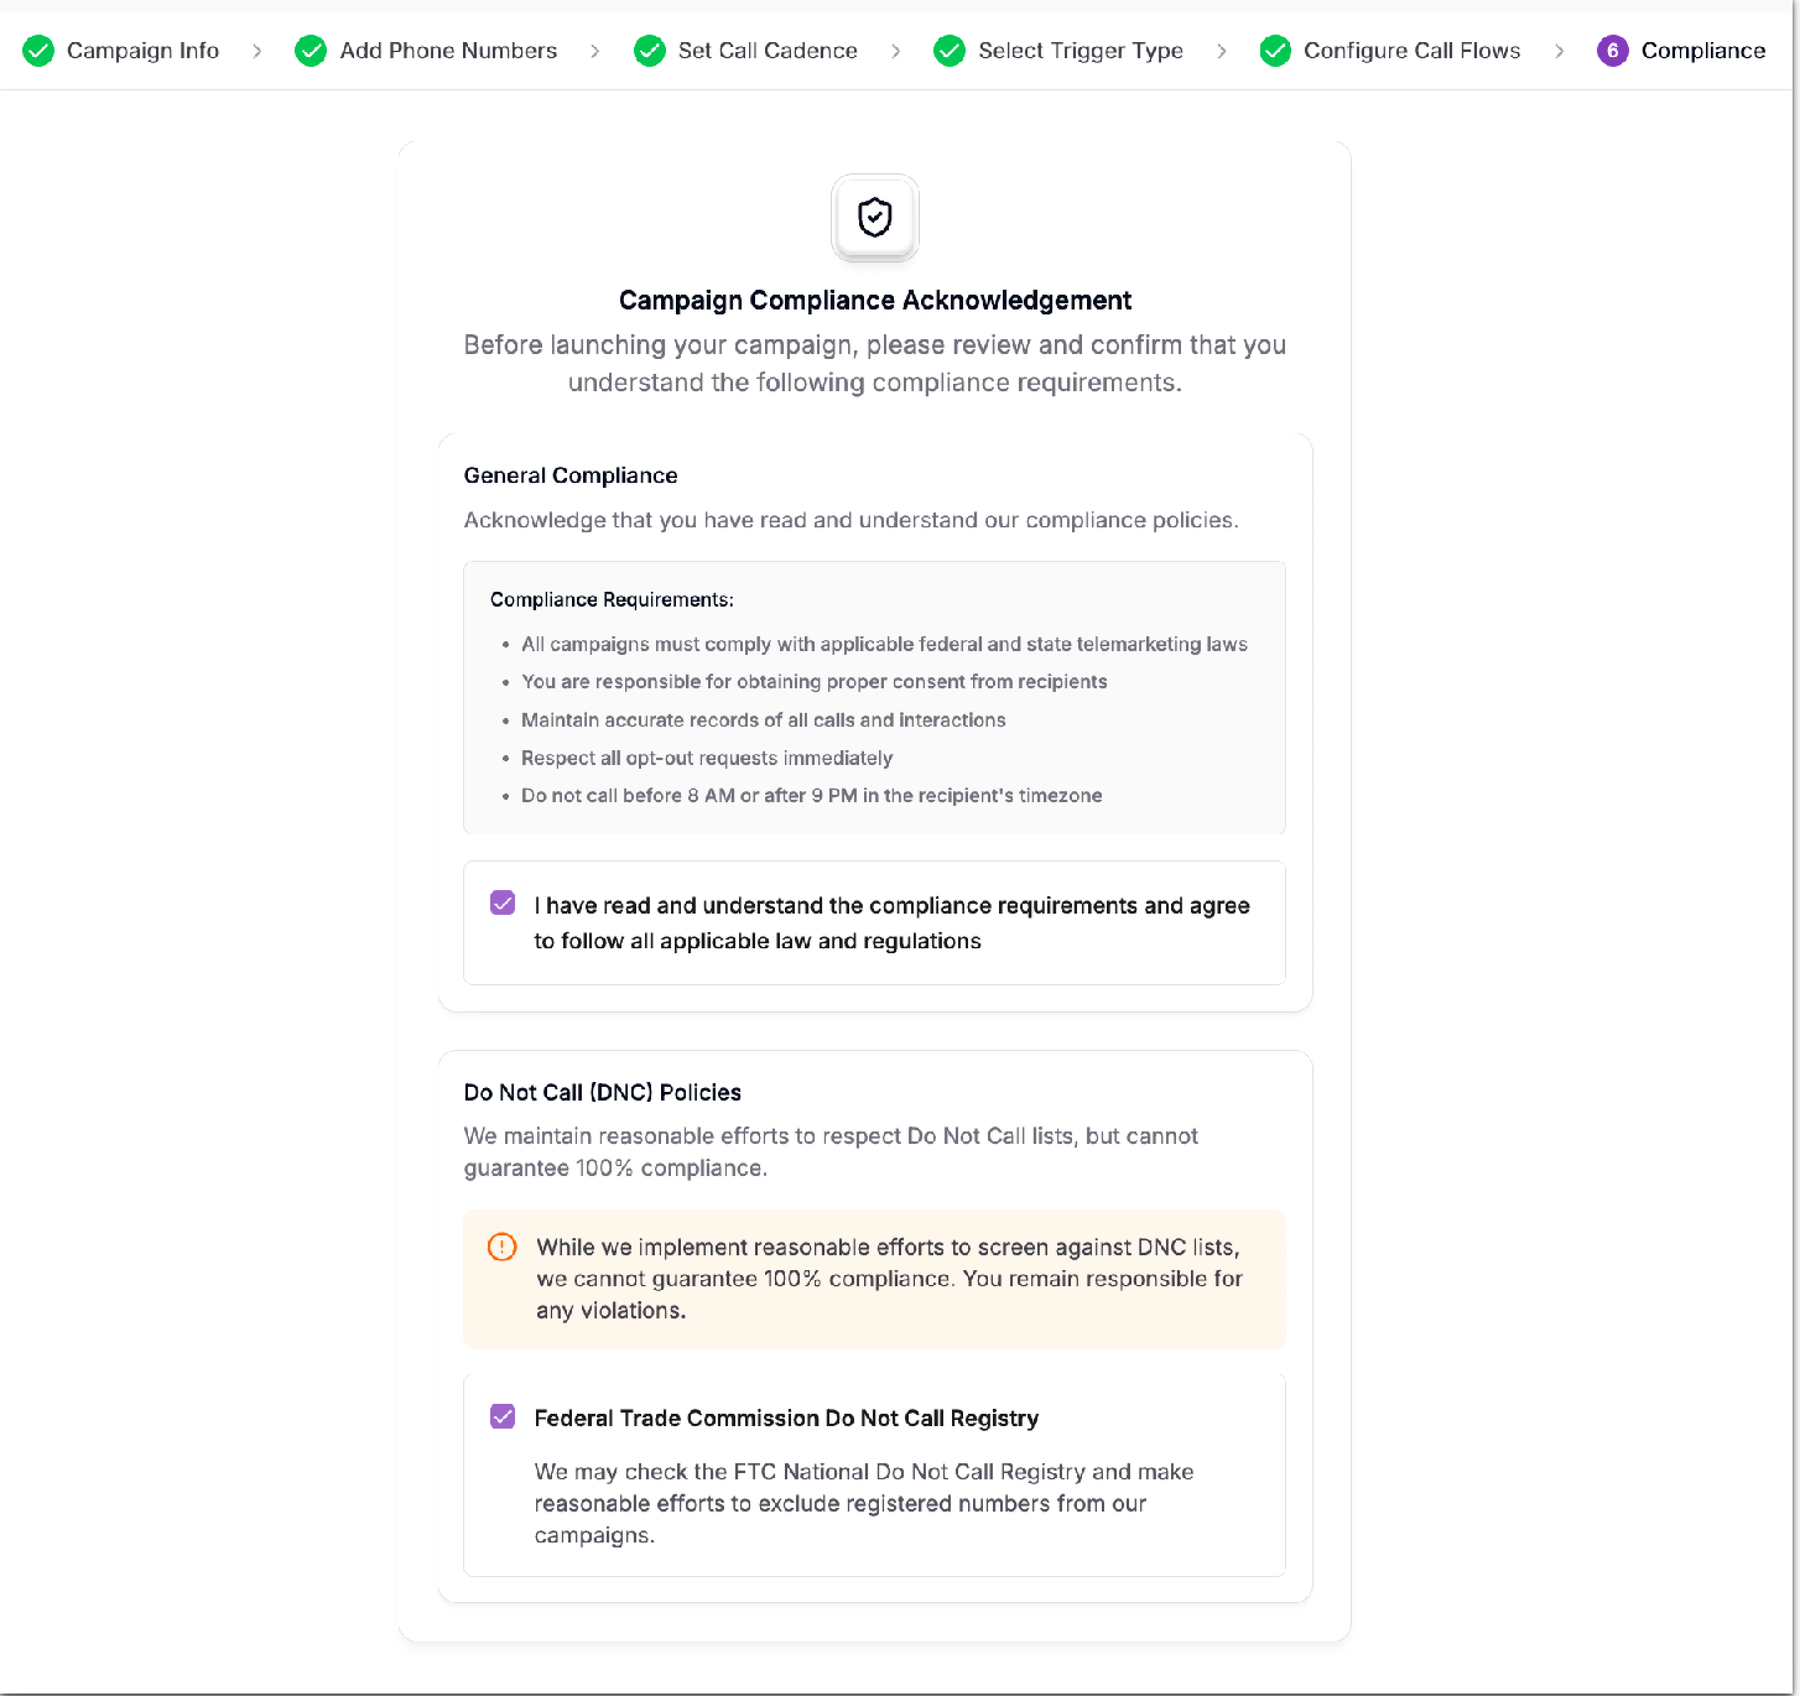This screenshot has height=1696, width=1800.
Task: Click the green check beside Select Trigger Type
Action: pos(949,51)
